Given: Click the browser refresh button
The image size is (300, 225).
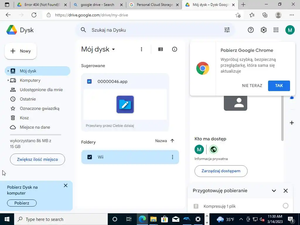Looking at the screenshot, I should tap(34, 15).
